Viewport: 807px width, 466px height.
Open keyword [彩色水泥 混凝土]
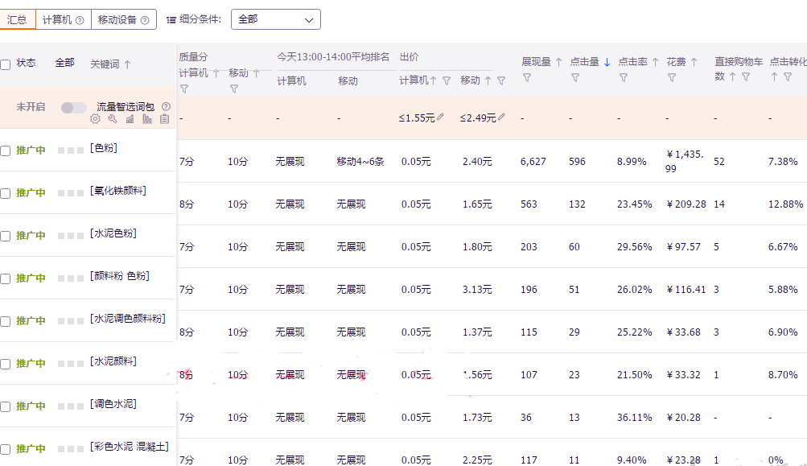(x=130, y=447)
